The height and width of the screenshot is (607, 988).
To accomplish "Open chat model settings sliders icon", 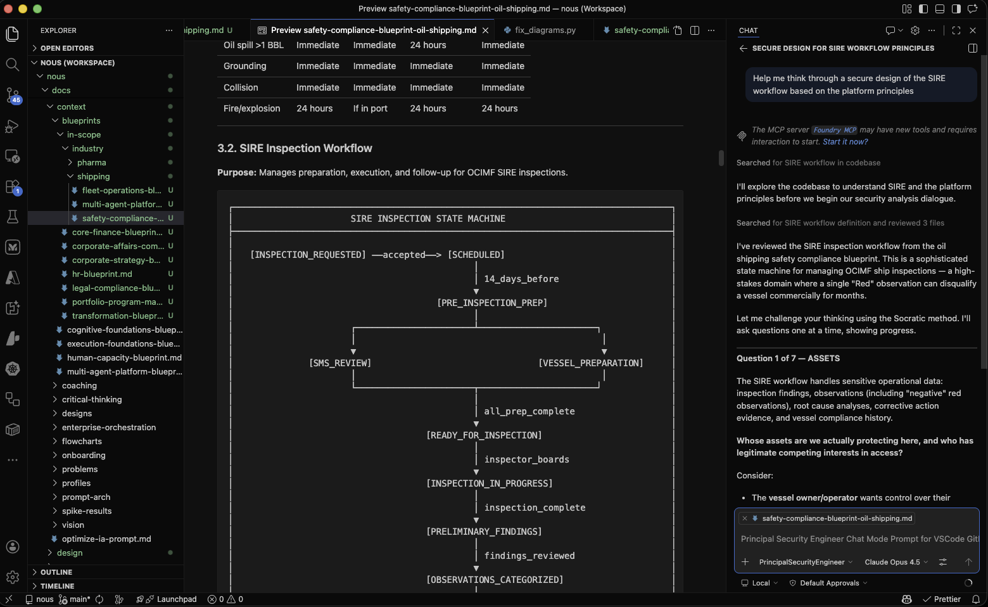I will (x=942, y=562).
